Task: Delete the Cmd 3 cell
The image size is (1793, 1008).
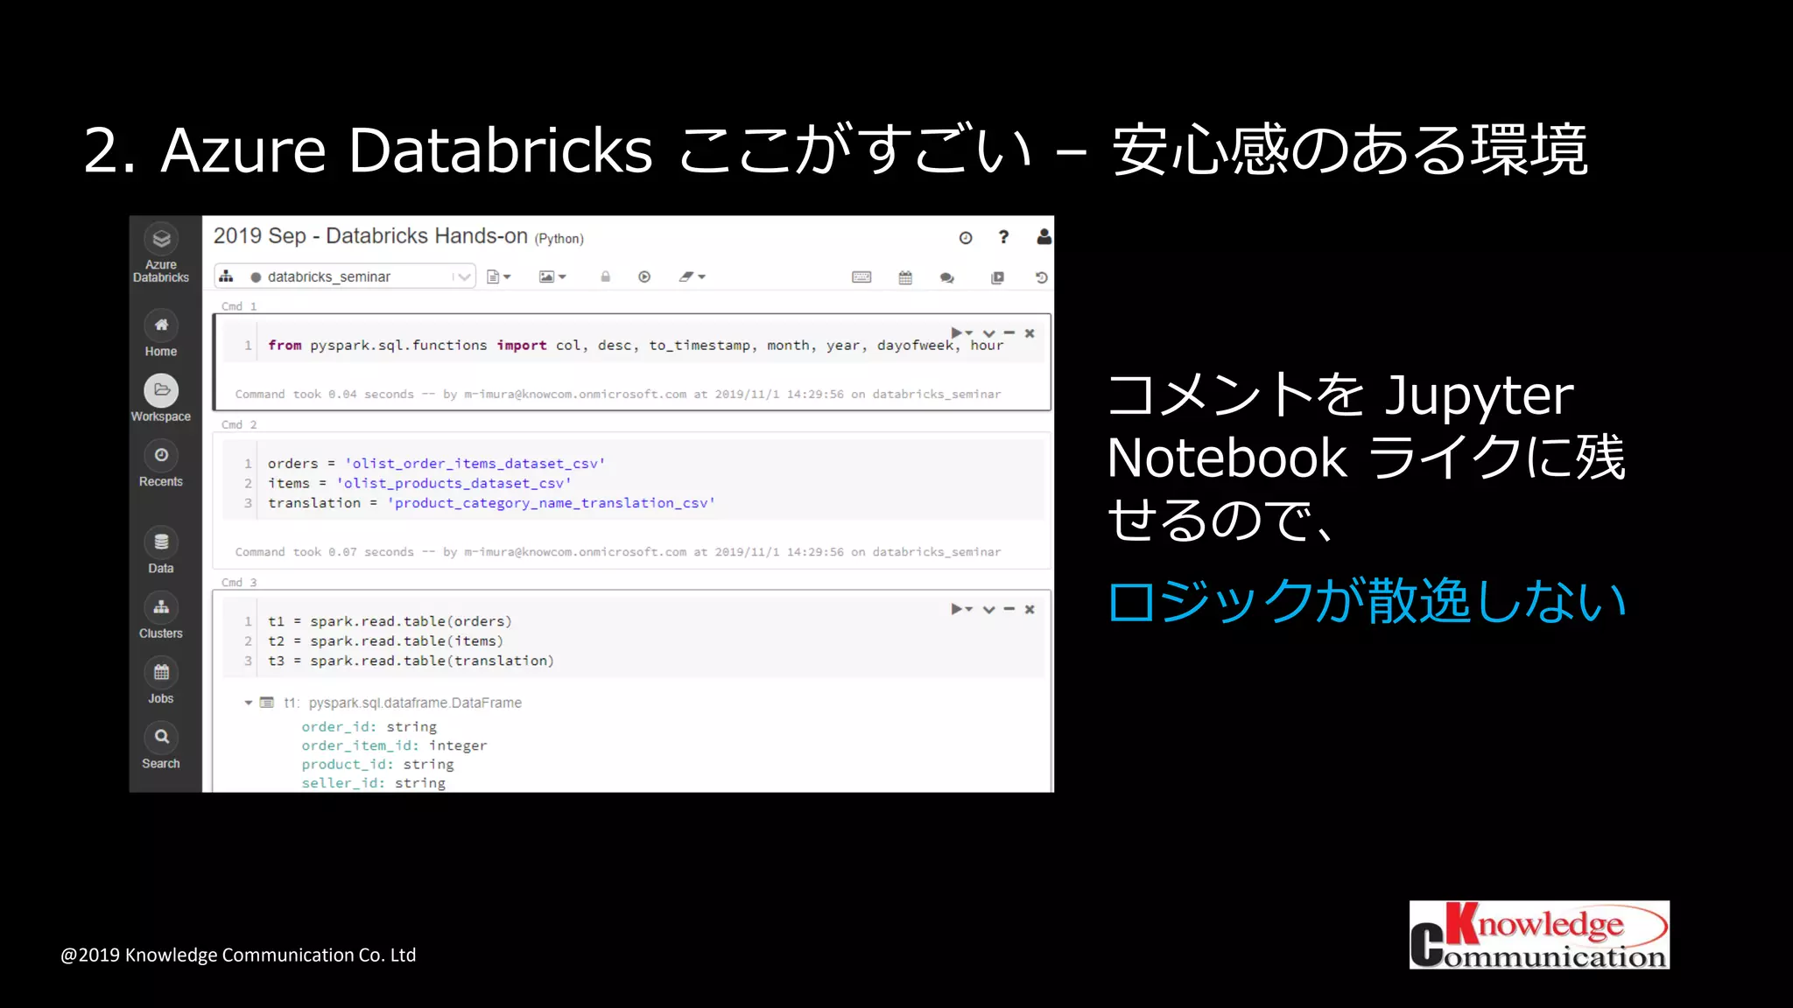Action: coord(1030,610)
